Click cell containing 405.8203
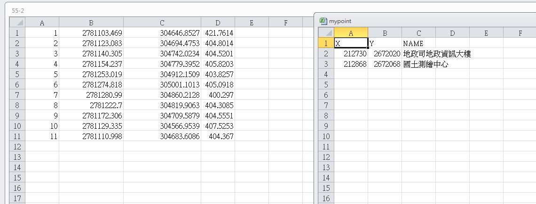The image size is (536, 204). tap(218, 64)
